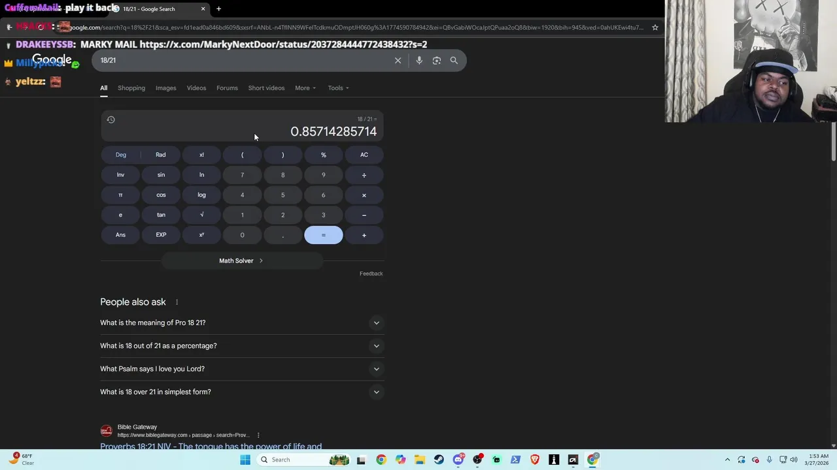Viewport: 837px width, 470px height.
Task: Click the Google search input field
Action: pyautogui.click(x=242, y=60)
